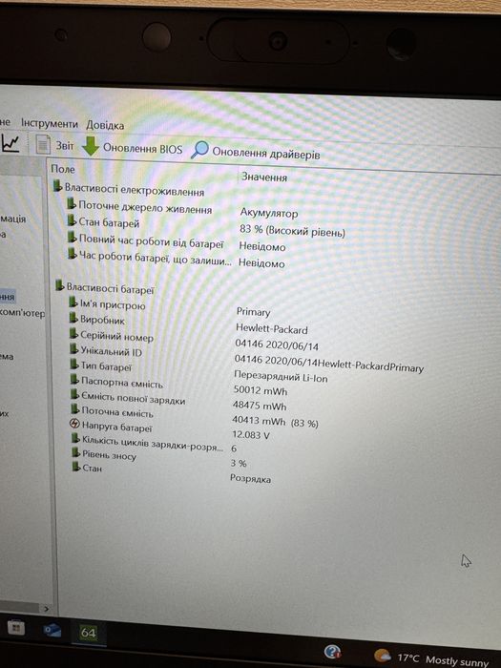Click the Значення column header

point(264,177)
